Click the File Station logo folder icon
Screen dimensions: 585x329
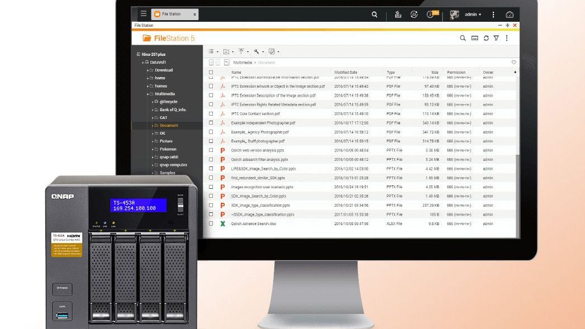pos(146,38)
